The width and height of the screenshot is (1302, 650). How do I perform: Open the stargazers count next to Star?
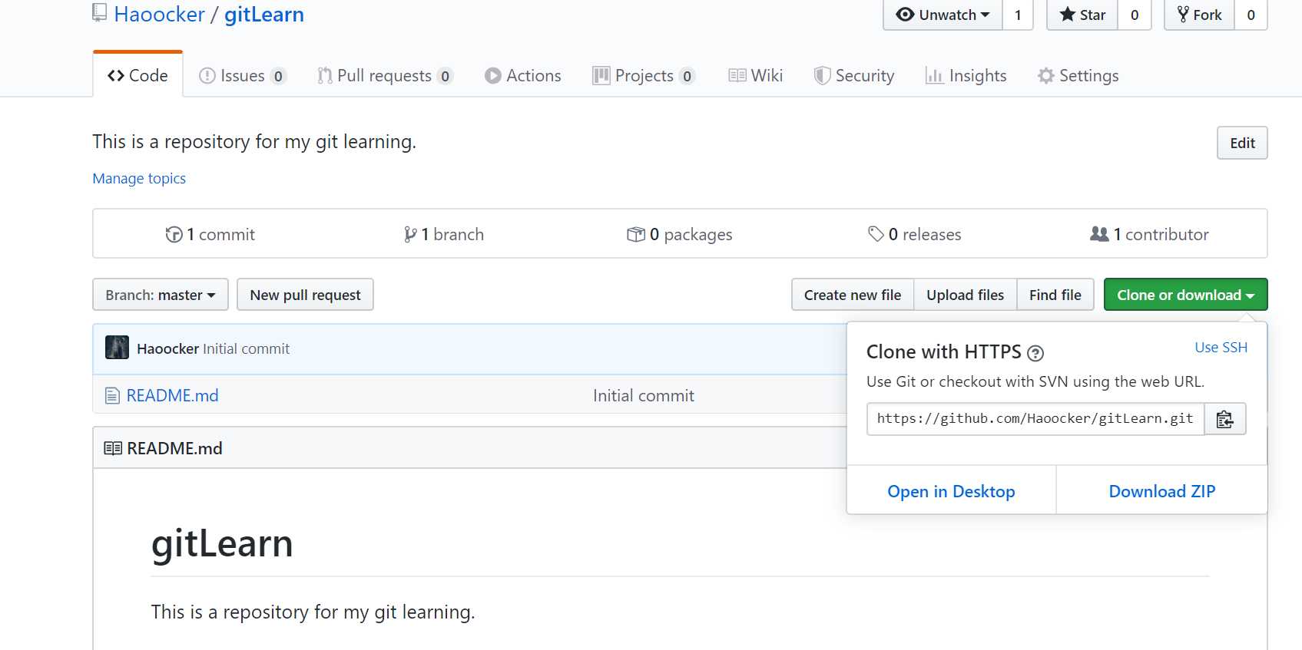1135,15
